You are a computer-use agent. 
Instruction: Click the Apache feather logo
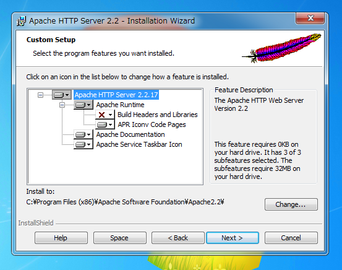(x=281, y=48)
